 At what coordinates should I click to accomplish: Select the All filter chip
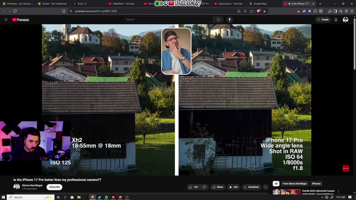point(276,184)
